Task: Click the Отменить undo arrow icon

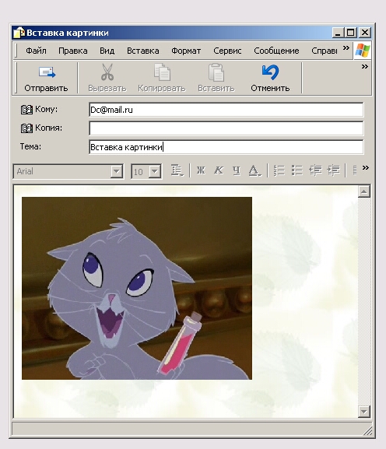Action: [x=270, y=72]
